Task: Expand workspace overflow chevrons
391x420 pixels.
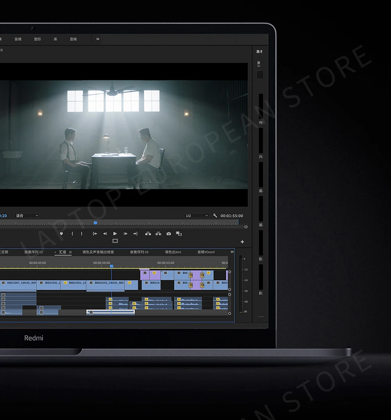Action: [98, 39]
